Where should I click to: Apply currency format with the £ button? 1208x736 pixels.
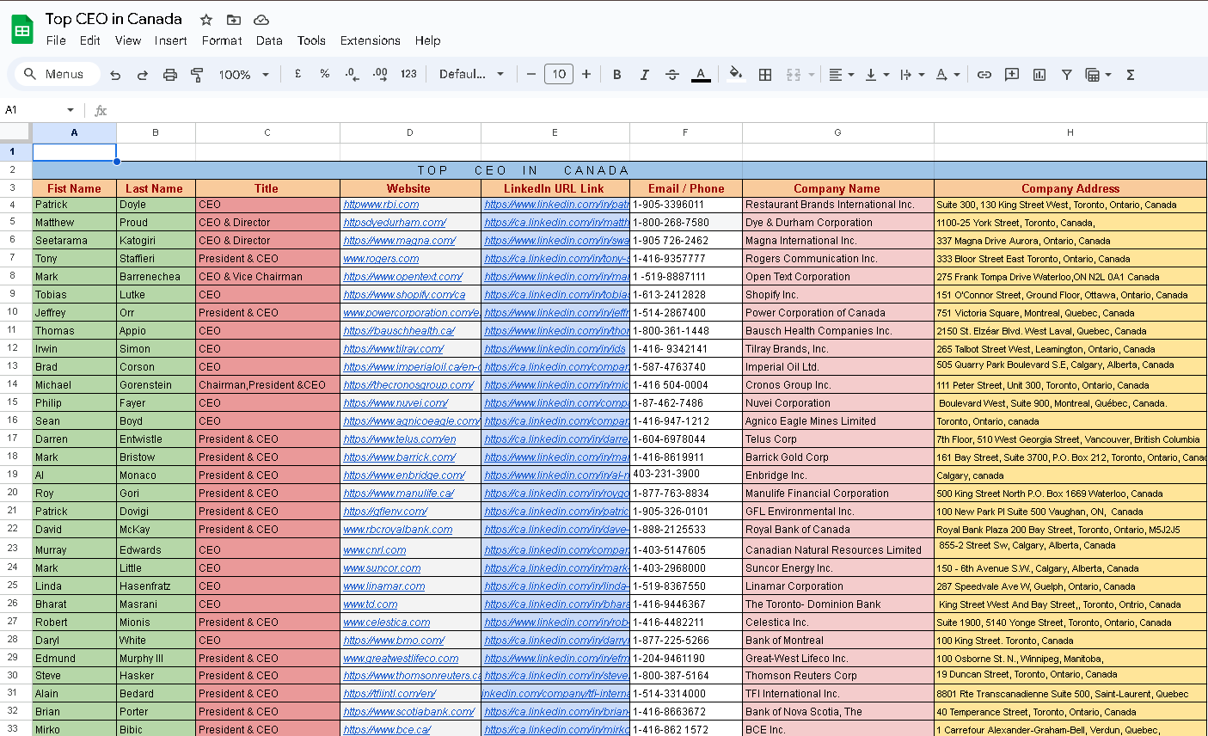(x=298, y=74)
